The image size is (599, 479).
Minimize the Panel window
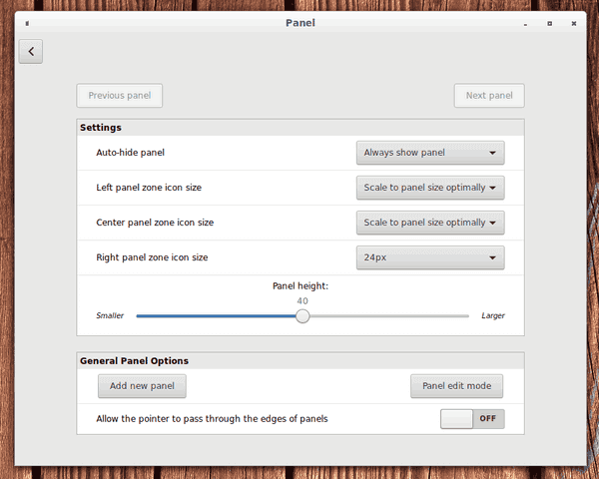pos(525,24)
